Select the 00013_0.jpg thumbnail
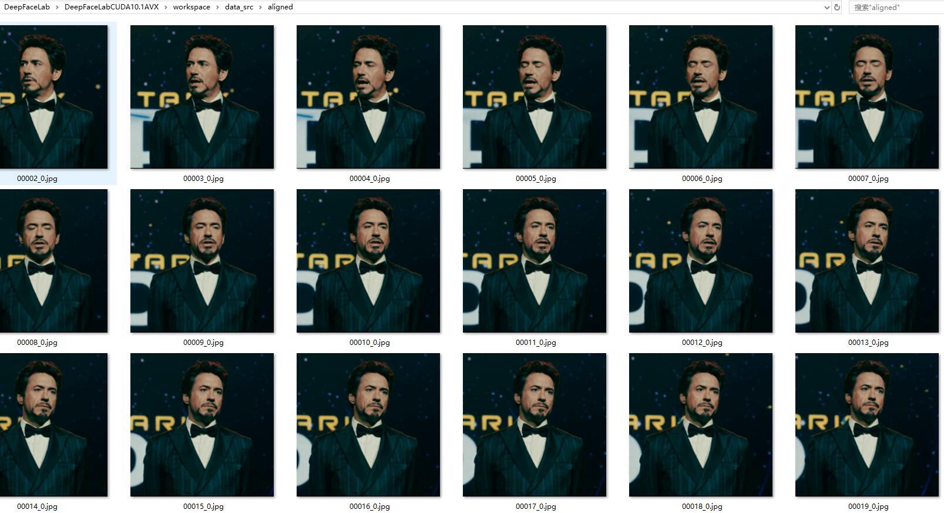944x513 pixels. (867, 261)
